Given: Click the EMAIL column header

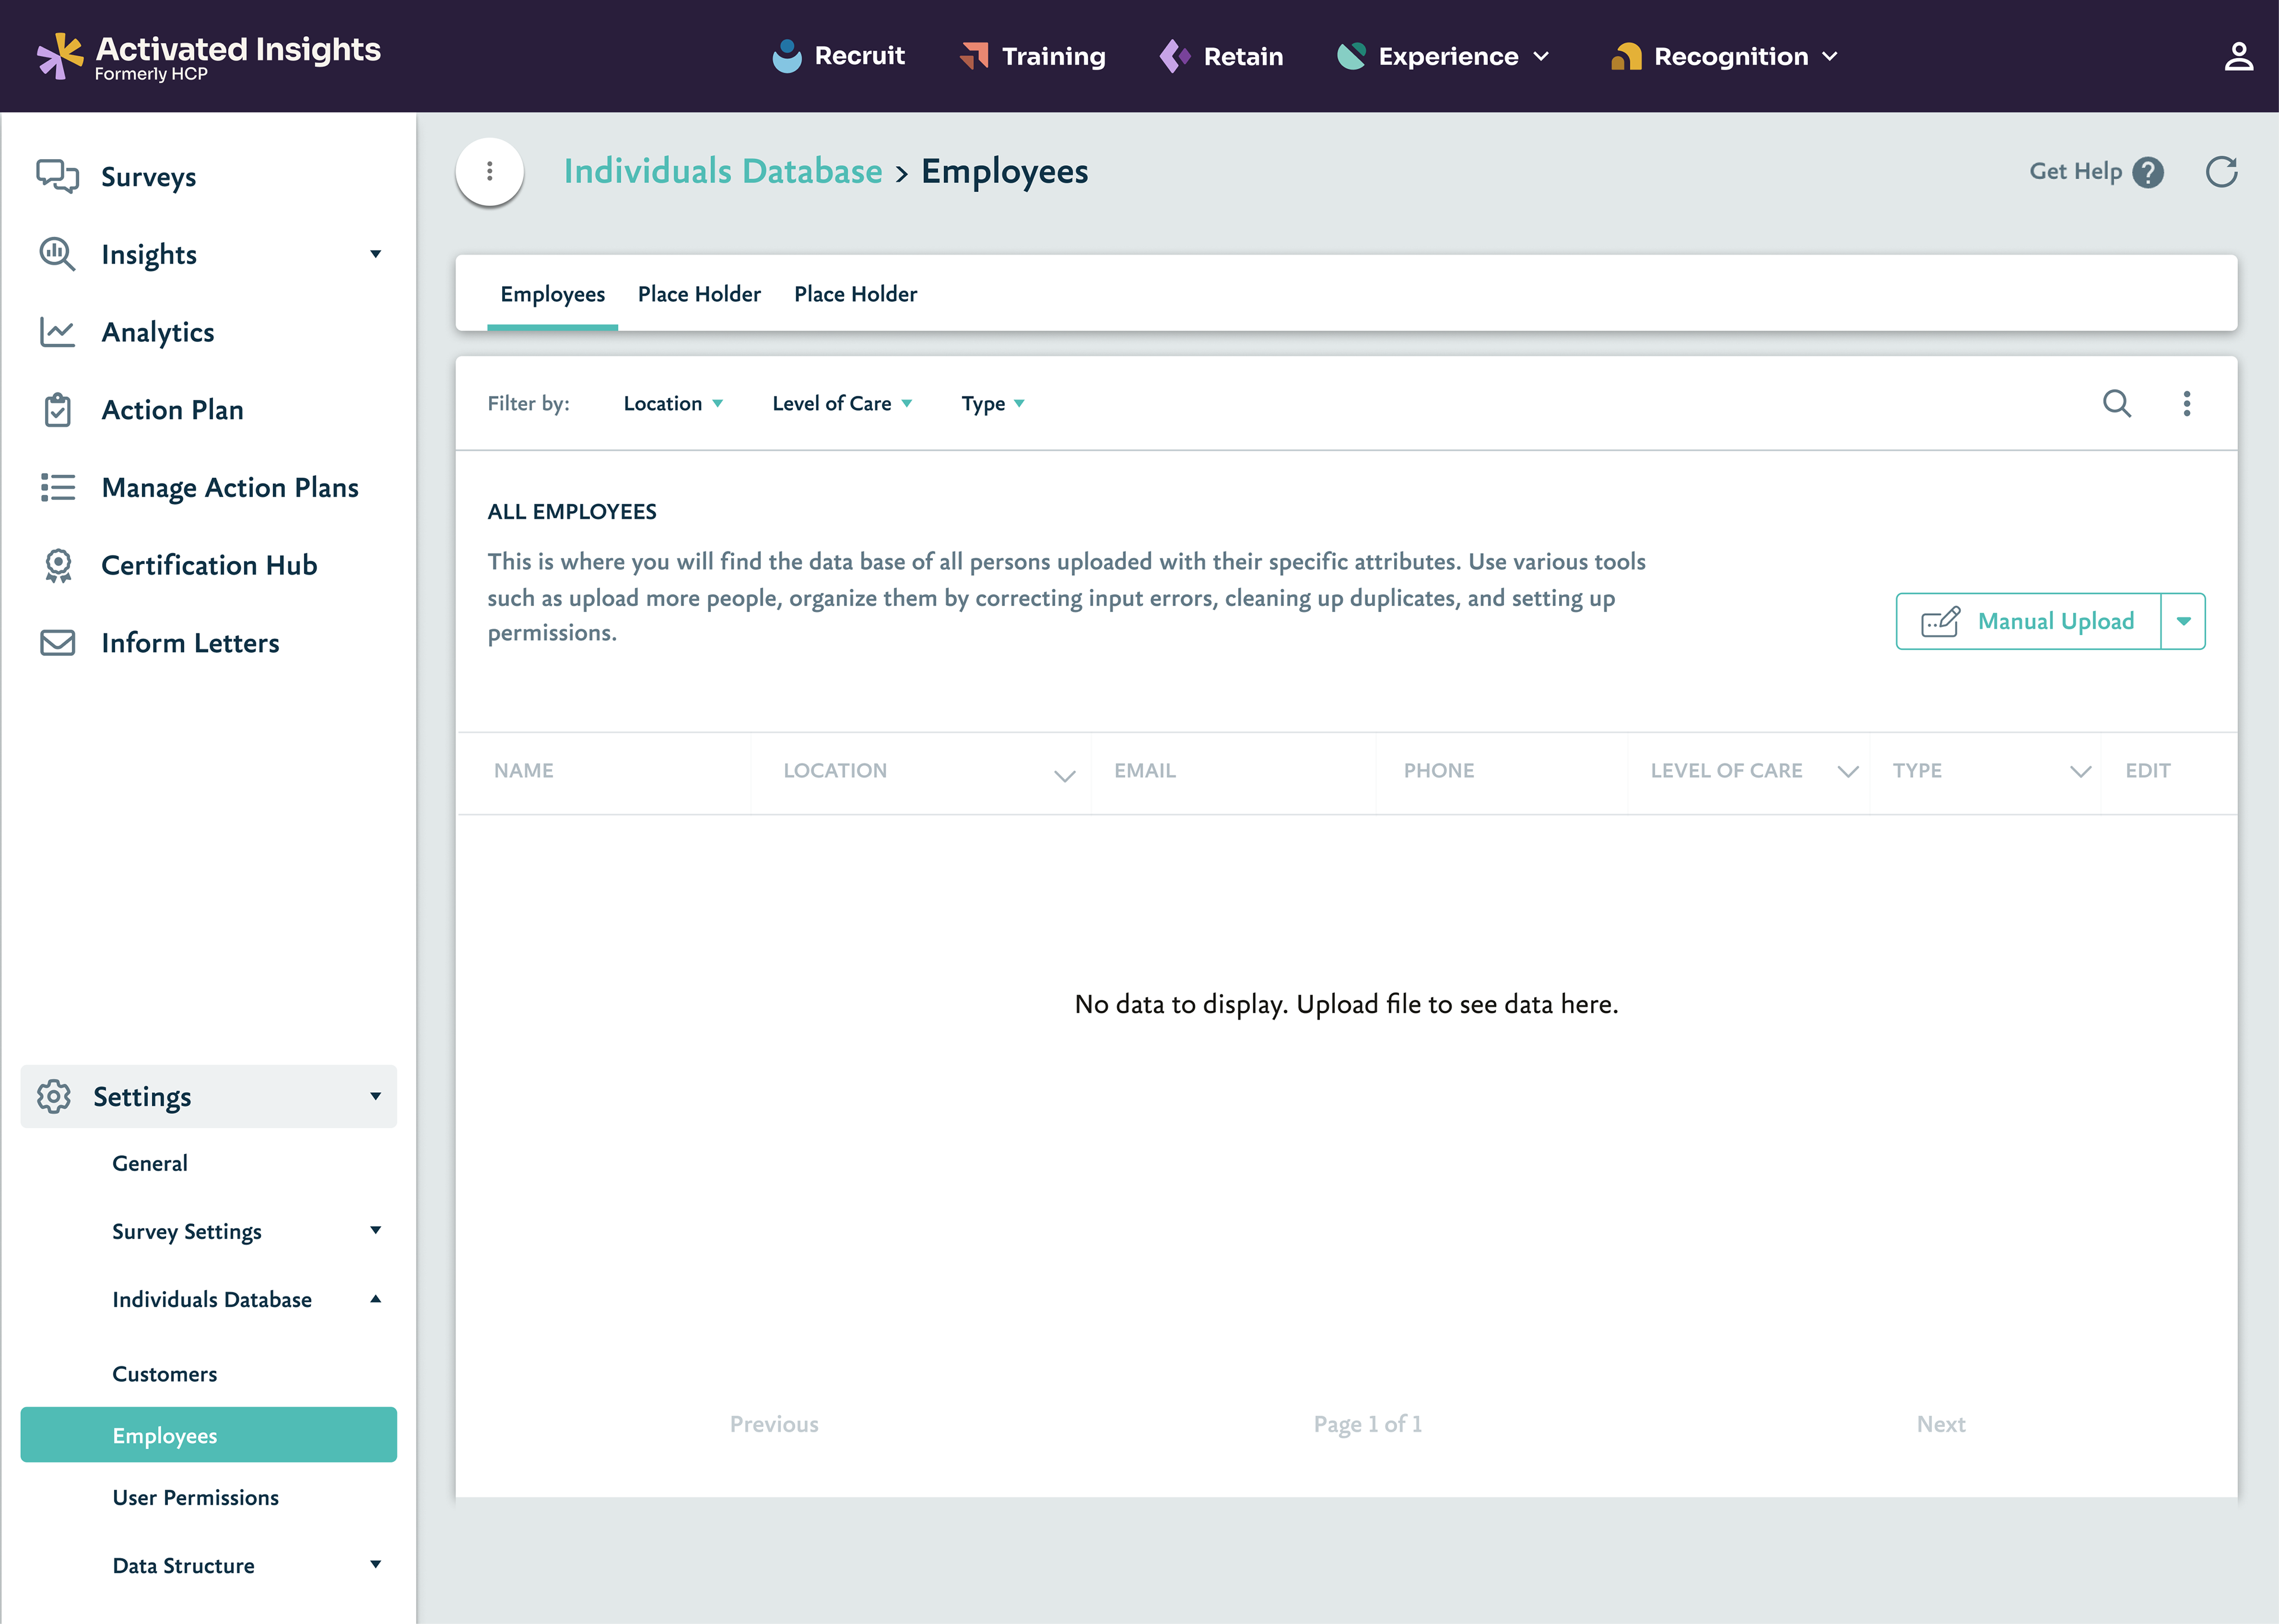Looking at the screenshot, I should (x=1144, y=771).
